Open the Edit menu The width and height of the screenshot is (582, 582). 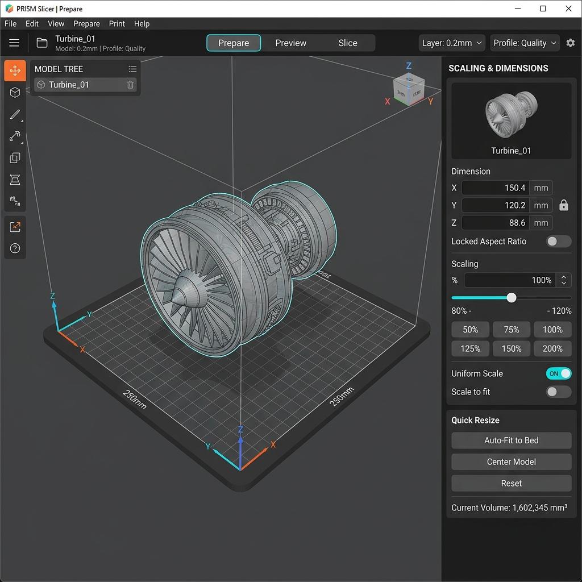tap(32, 24)
